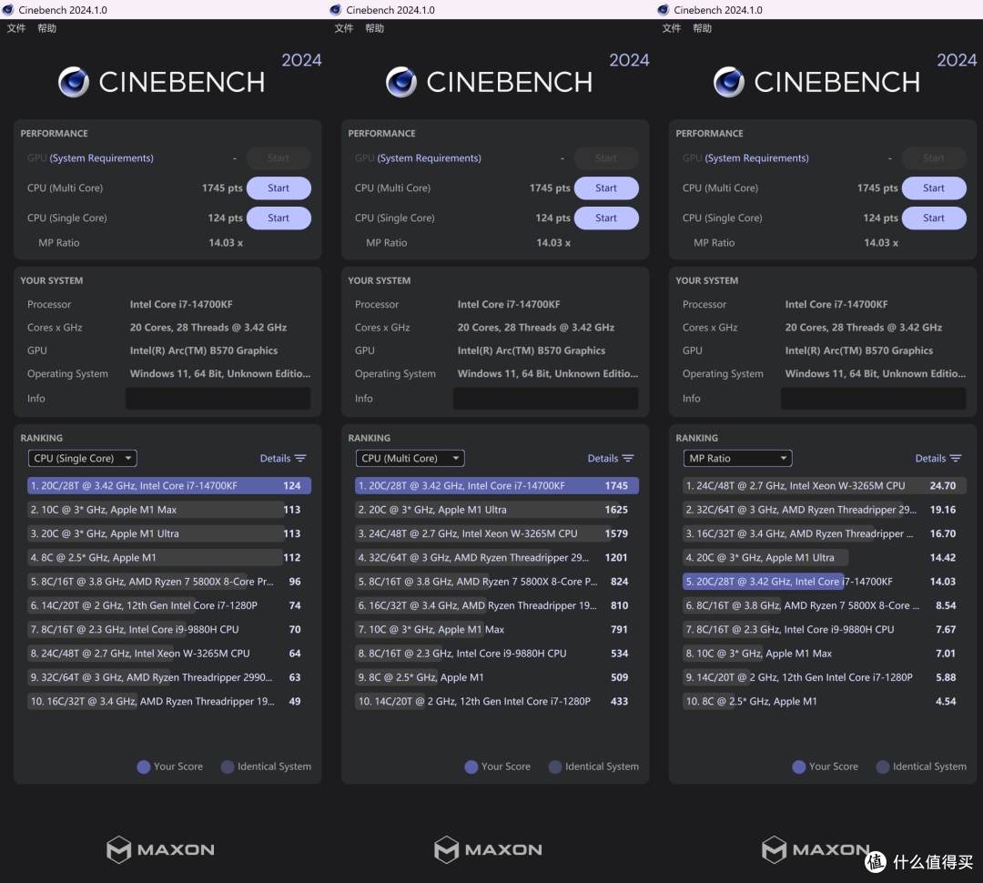Viewport: 983px width, 883px height.
Task: Start CPU (Single Core) test in right window
Action: click(x=934, y=218)
